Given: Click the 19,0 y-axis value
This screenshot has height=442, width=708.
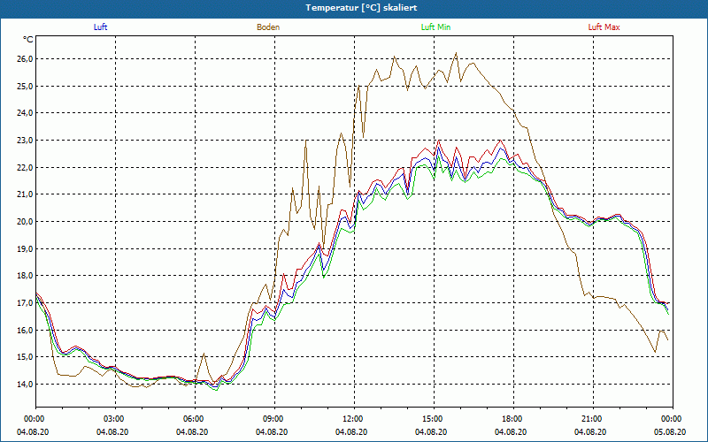Looking at the screenshot, I should point(26,248).
